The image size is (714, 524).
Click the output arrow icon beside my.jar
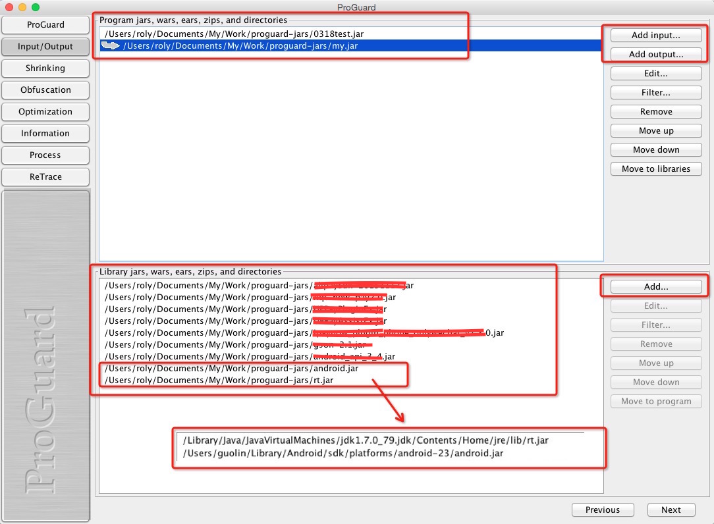pyautogui.click(x=110, y=45)
